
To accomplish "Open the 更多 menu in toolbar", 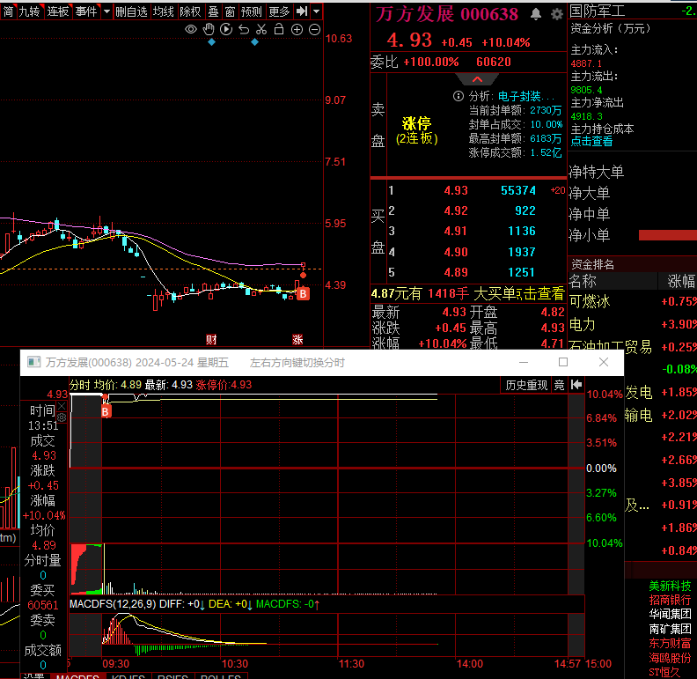I will (279, 11).
